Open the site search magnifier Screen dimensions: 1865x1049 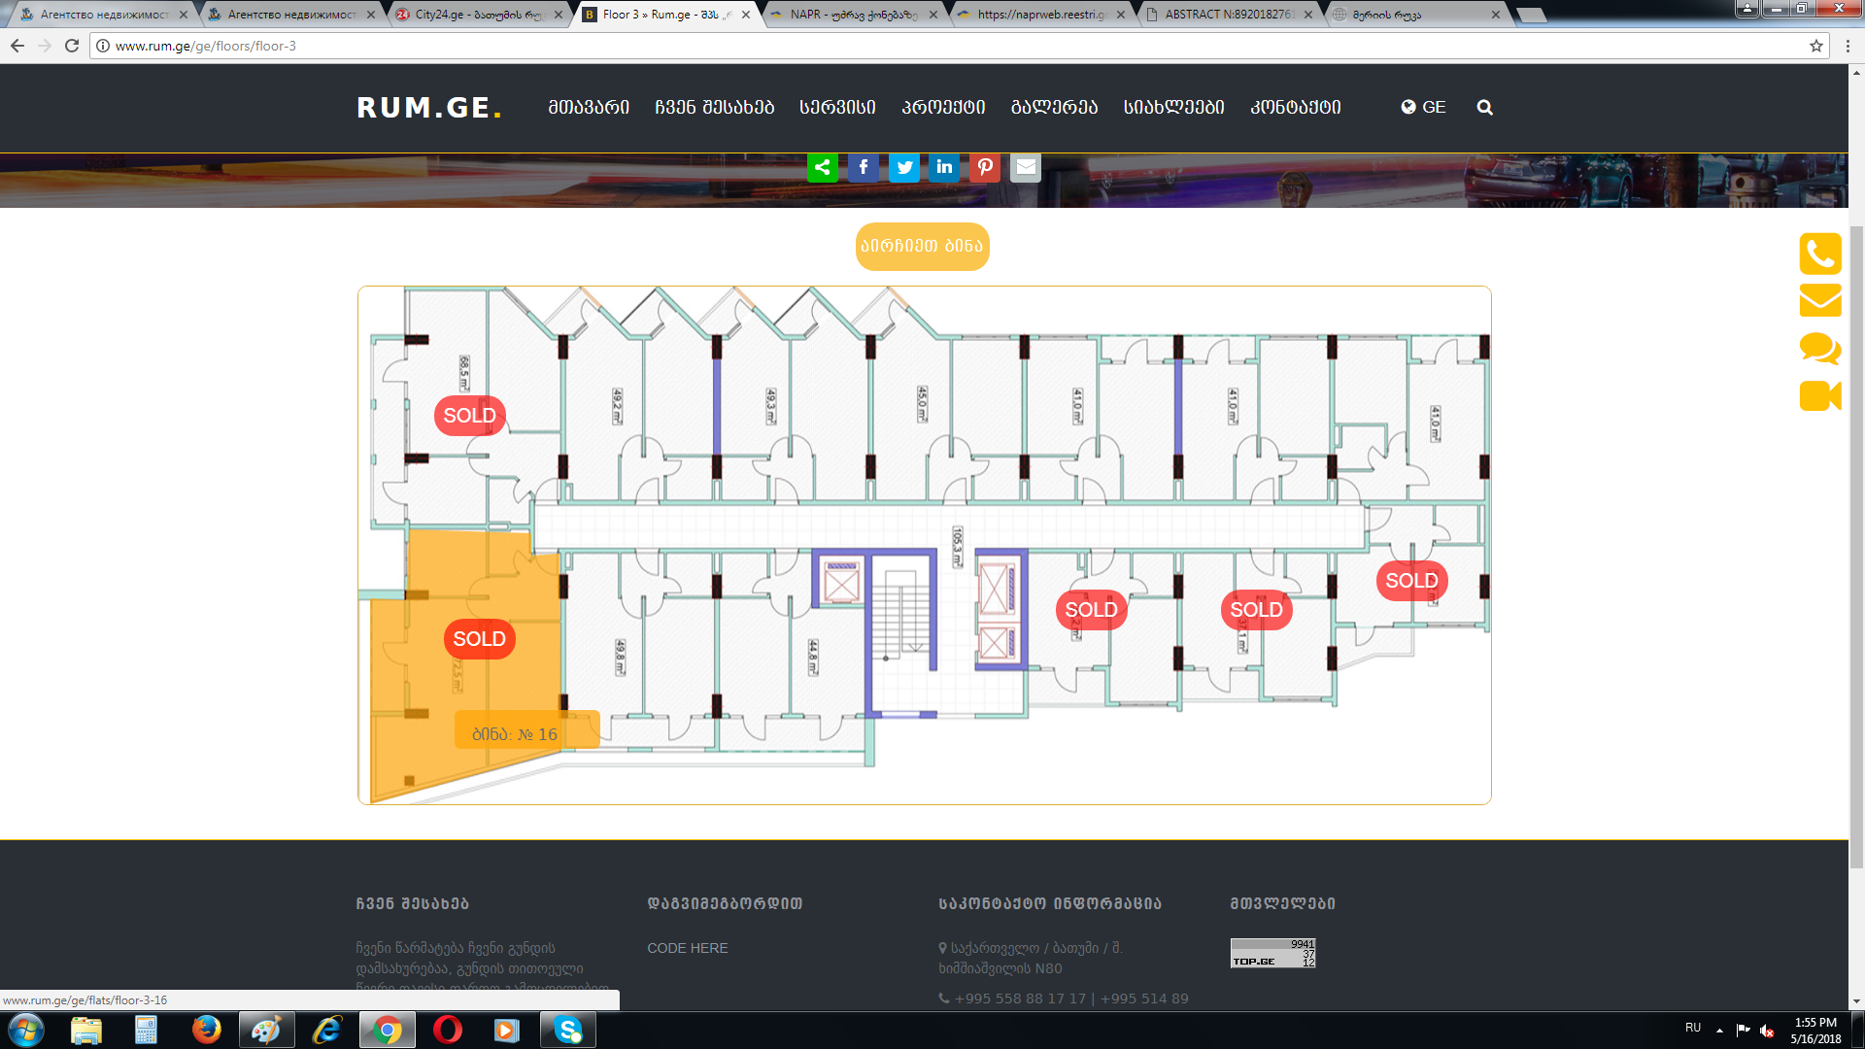pos(1484,107)
